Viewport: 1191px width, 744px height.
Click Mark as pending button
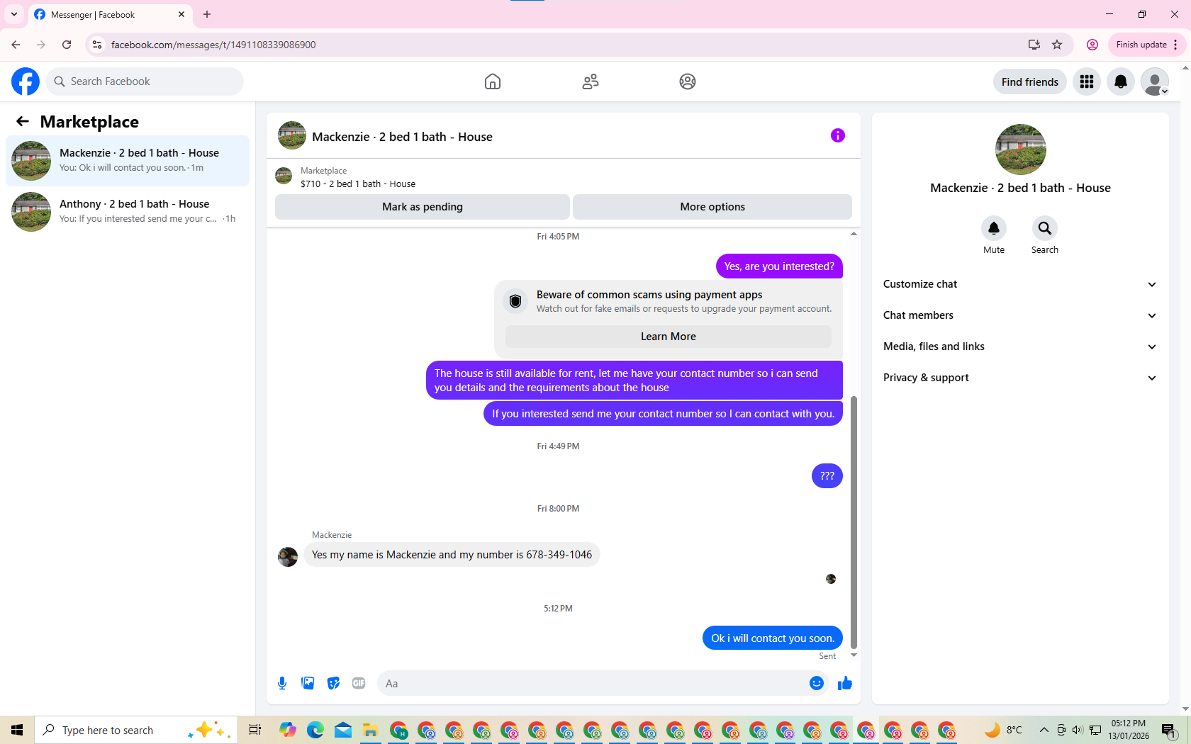[x=423, y=207]
